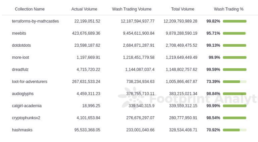Viewport: 258px width, 142px height.
Task: Select the terraforms-by-mathcastles collection name
Action: [36, 21]
